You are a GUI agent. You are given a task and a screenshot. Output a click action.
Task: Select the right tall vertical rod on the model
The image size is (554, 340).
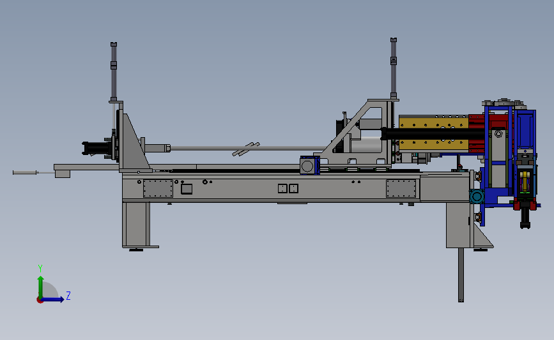[394, 68]
